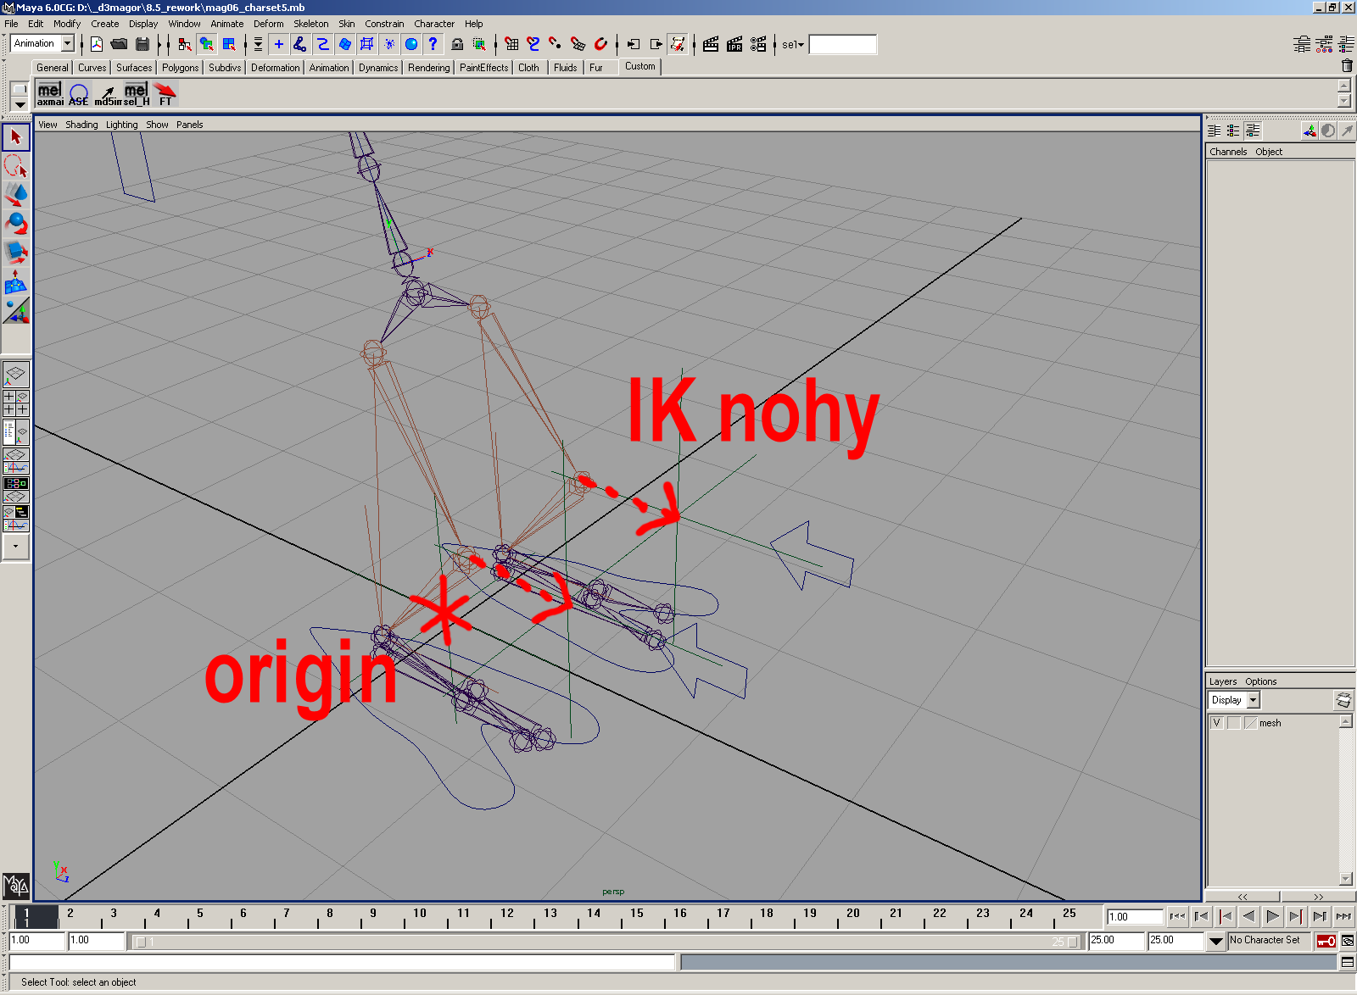Viewport: 1357px width, 995px height.
Task: Switch to four view layout
Action: click(16, 403)
